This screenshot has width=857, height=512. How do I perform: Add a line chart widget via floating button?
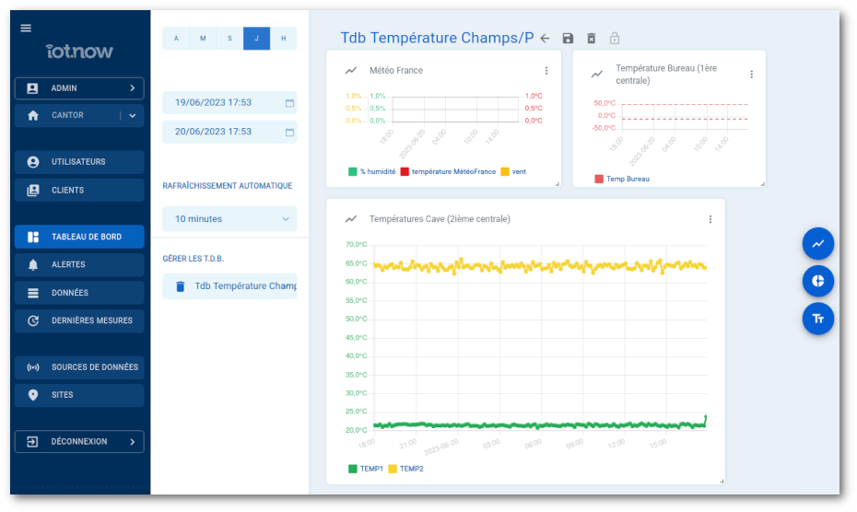tap(817, 244)
